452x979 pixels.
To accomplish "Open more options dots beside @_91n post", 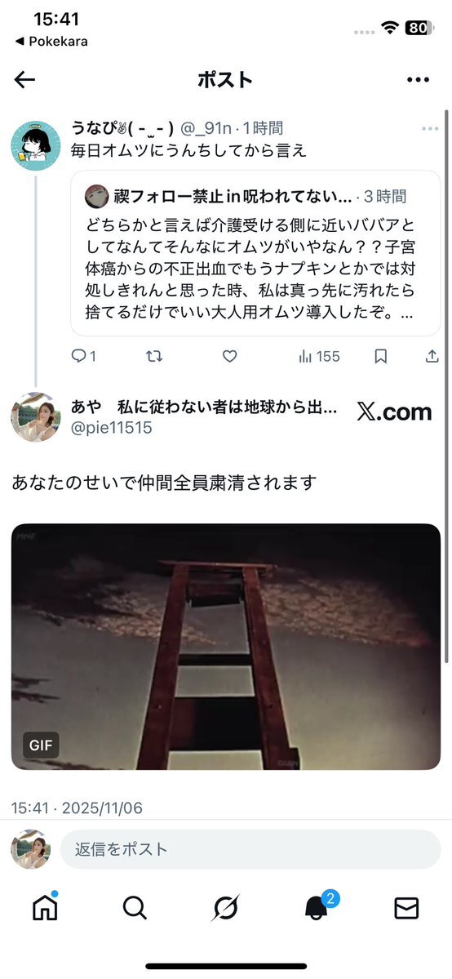I will [430, 129].
